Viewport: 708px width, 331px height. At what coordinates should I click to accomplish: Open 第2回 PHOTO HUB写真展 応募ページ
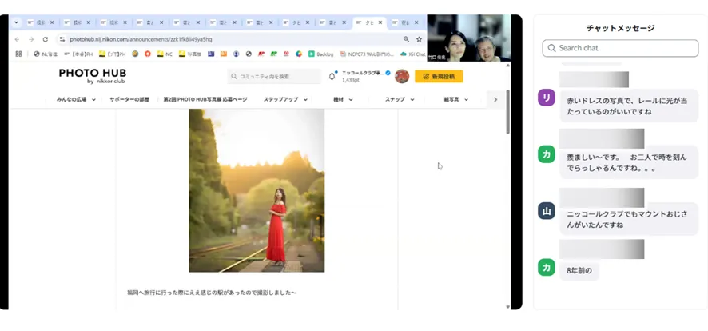[205, 100]
